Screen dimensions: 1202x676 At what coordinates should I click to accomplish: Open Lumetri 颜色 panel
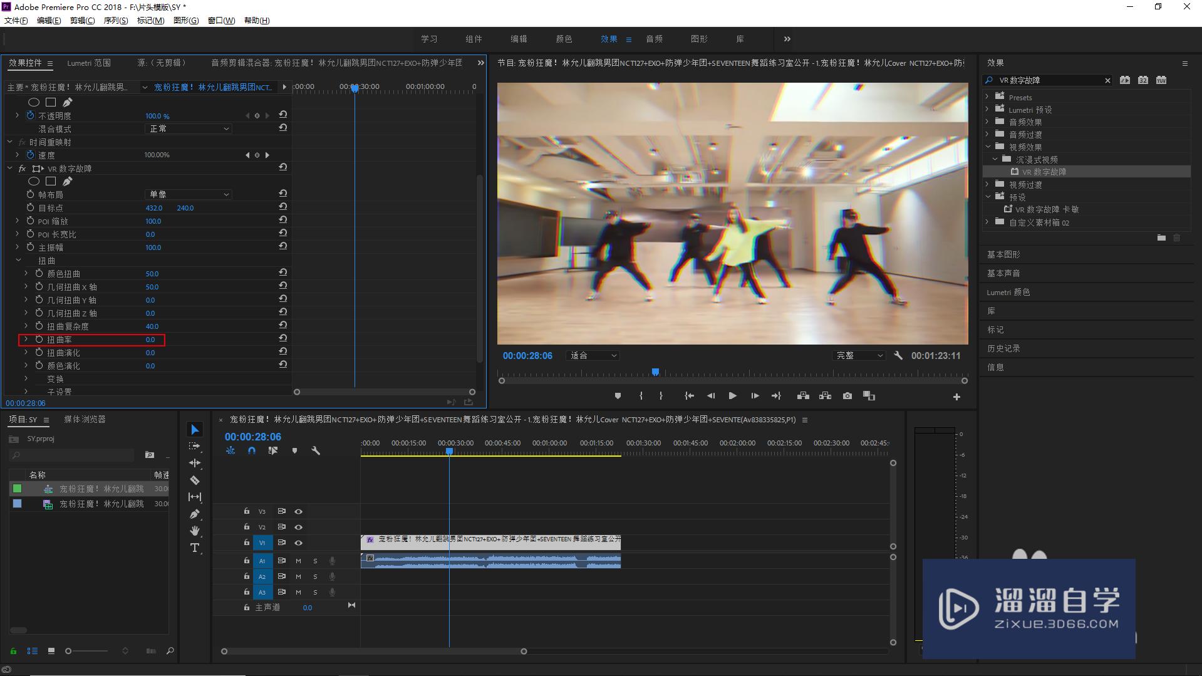click(x=1008, y=292)
